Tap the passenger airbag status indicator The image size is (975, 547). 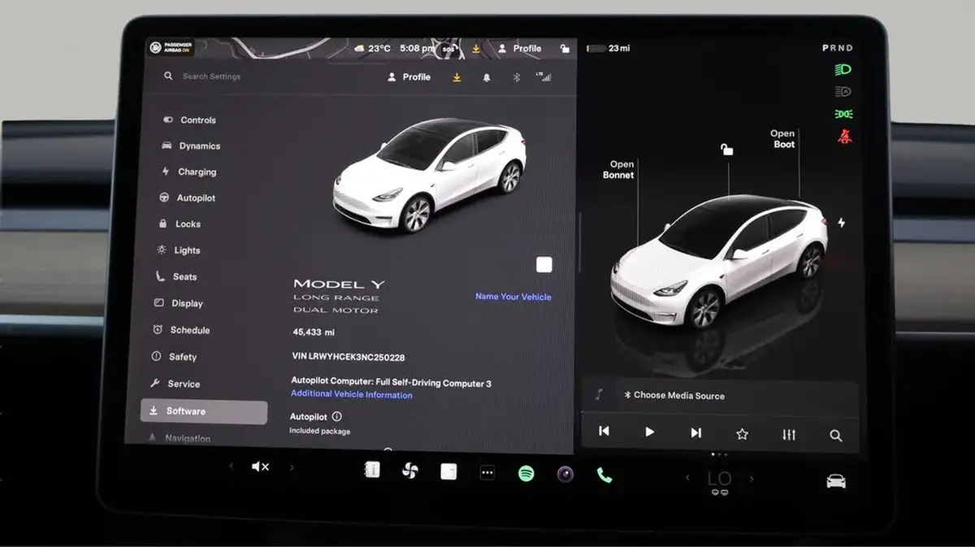pyautogui.click(x=173, y=48)
